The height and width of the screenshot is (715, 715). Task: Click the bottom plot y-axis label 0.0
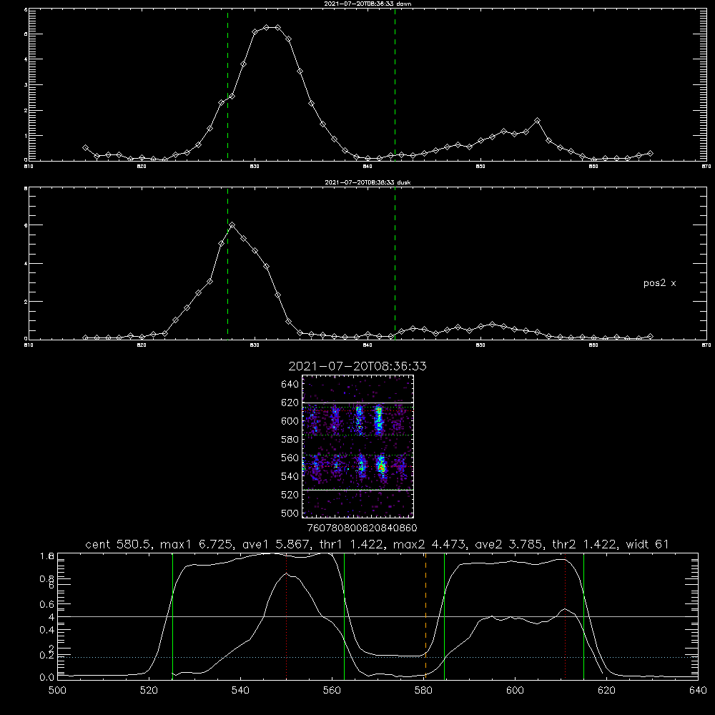[x=46, y=678]
